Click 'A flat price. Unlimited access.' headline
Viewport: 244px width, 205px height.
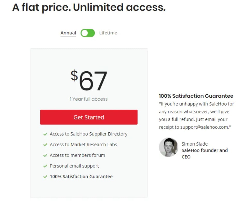[89, 7]
